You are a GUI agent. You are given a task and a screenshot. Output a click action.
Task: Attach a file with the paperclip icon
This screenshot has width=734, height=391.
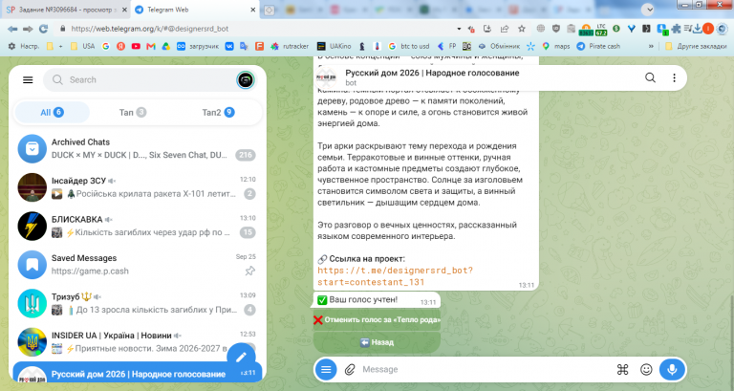(349, 369)
